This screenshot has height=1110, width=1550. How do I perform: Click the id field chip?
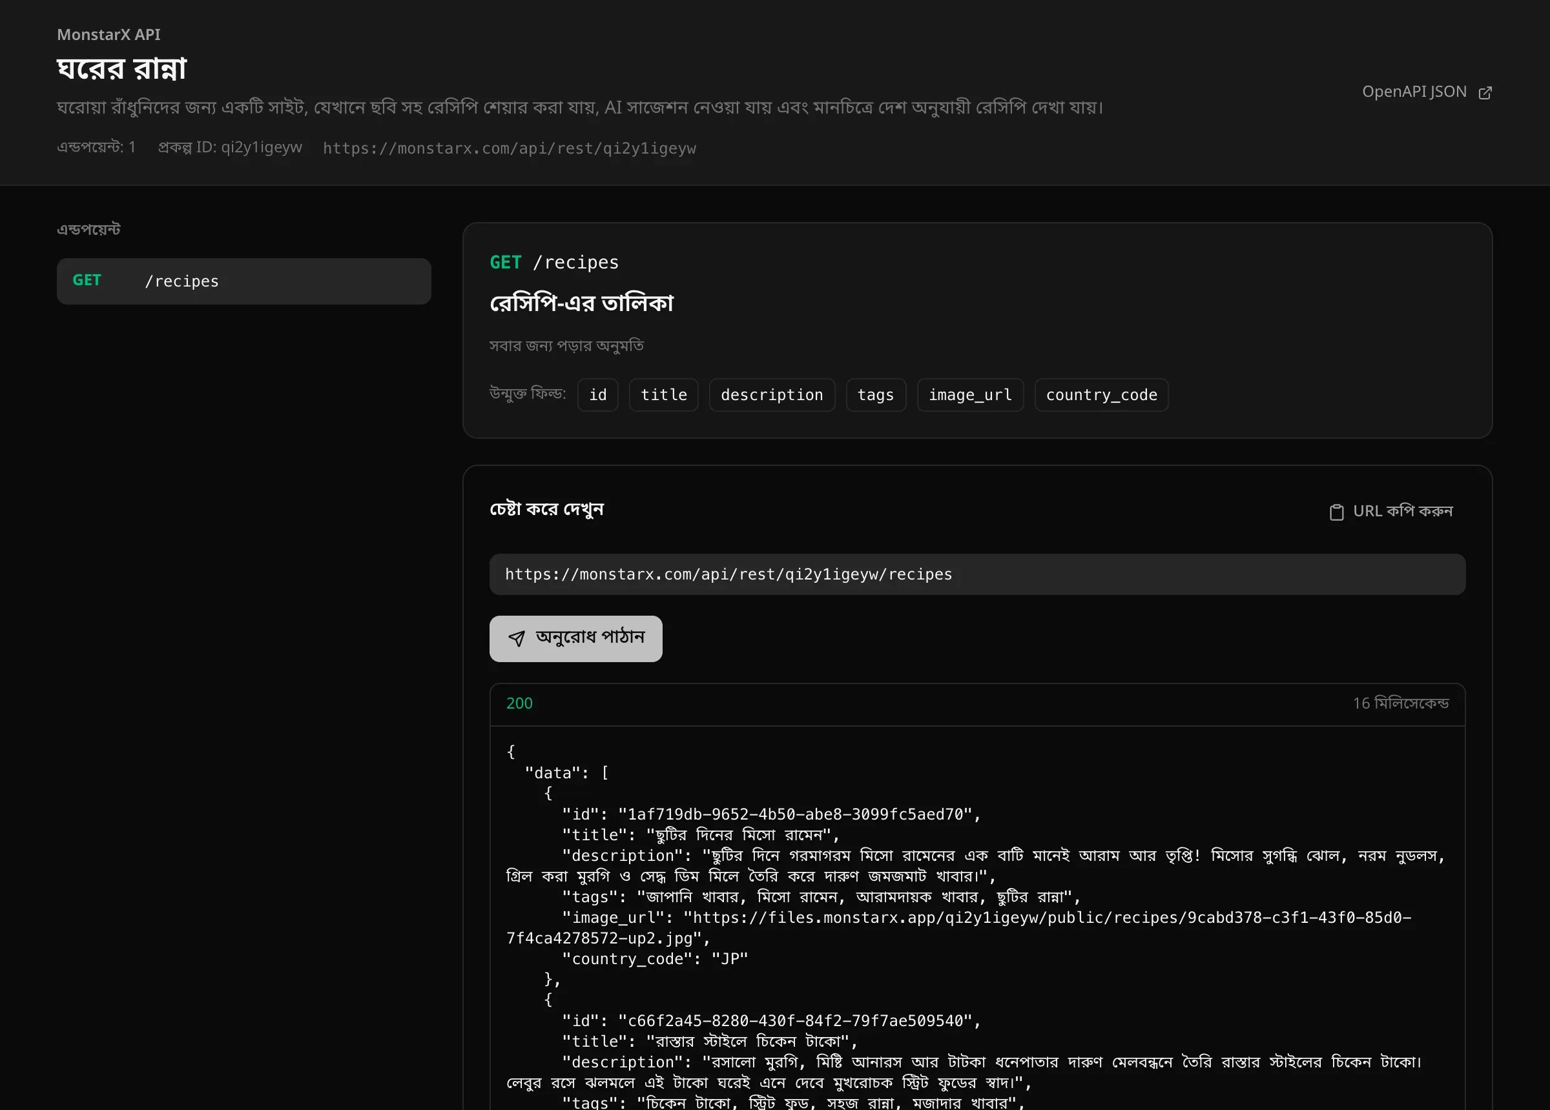tap(598, 395)
